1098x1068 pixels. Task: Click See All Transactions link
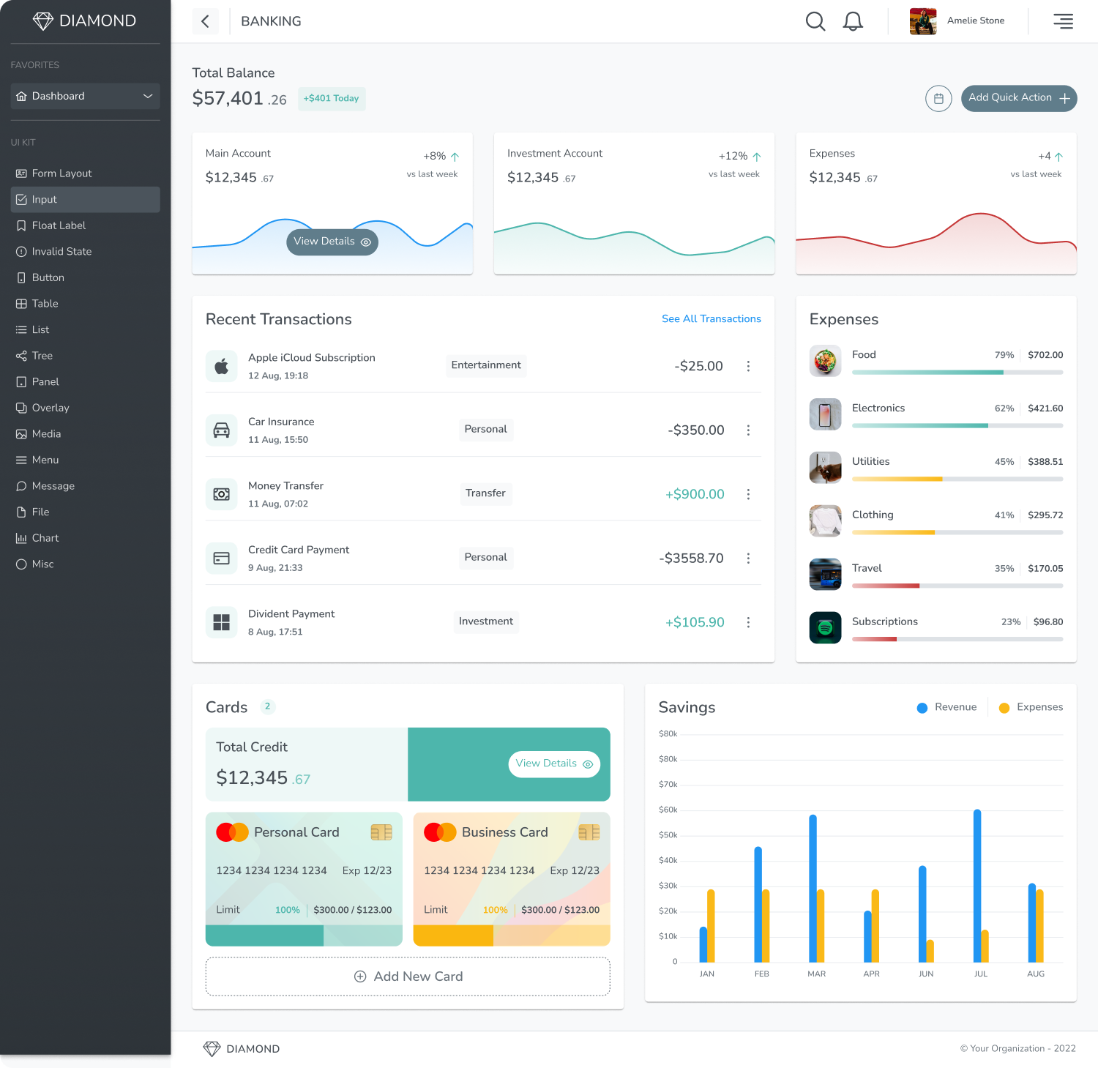pyautogui.click(x=711, y=318)
